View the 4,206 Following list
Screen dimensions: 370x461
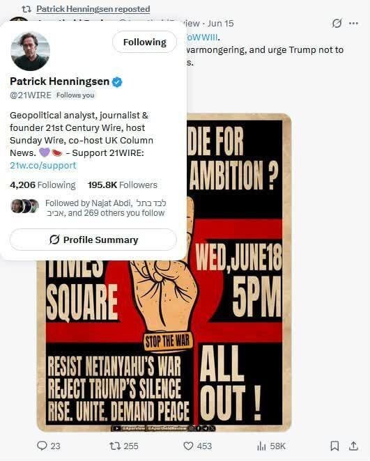tap(43, 185)
